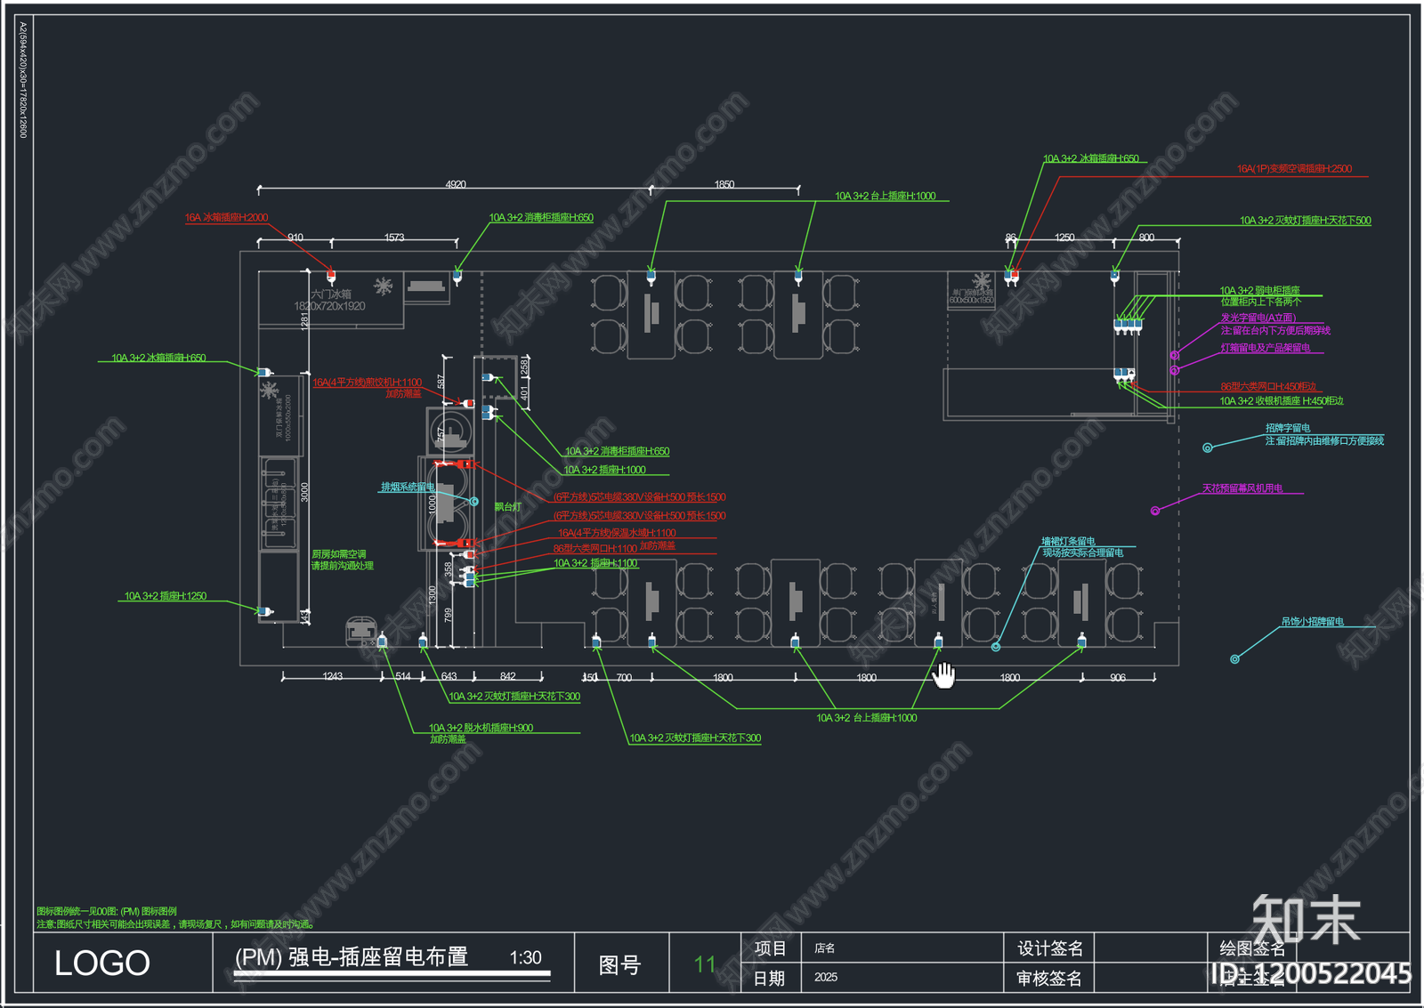
Task: Select the "4920" dimension value
Action: click(x=456, y=184)
